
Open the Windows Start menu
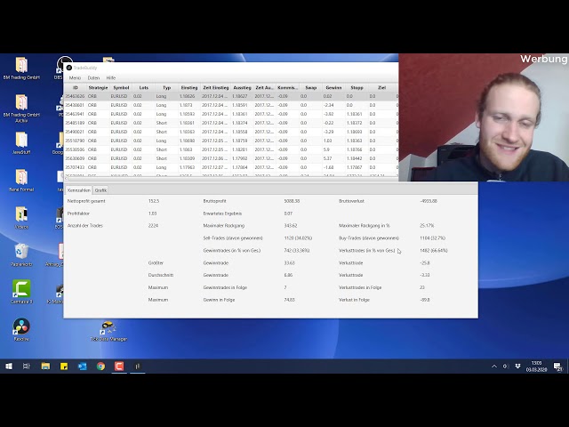click(9, 366)
